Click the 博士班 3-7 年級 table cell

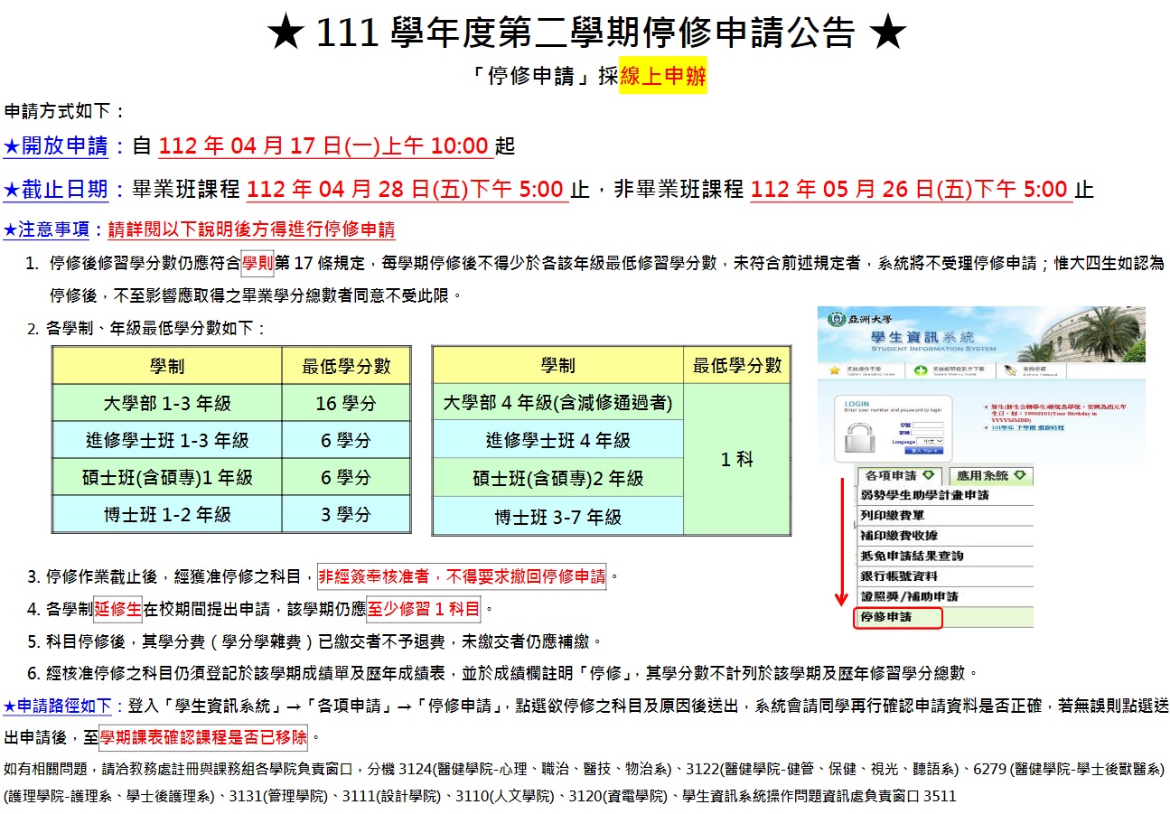558,517
